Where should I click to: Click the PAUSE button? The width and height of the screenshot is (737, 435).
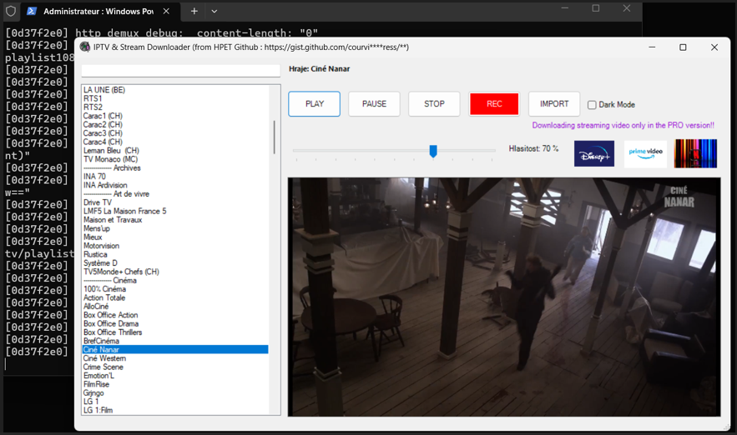pos(374,103)
